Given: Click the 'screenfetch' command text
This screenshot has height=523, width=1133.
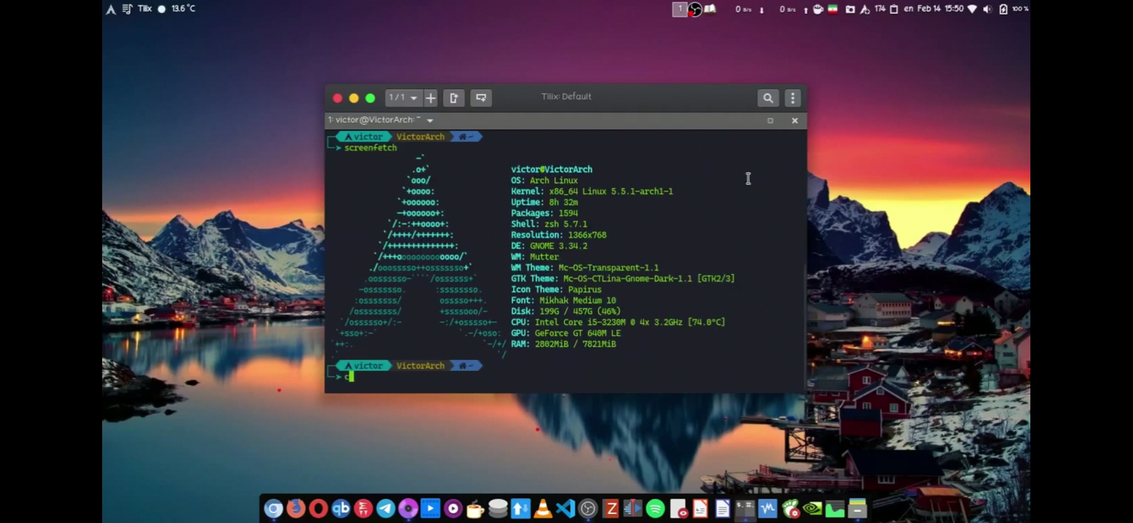Looking at the screenshot, I should coord(370,148).
